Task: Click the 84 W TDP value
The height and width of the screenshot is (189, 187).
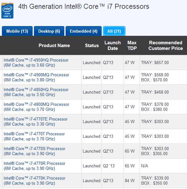Action: click(x=130, y=181)
